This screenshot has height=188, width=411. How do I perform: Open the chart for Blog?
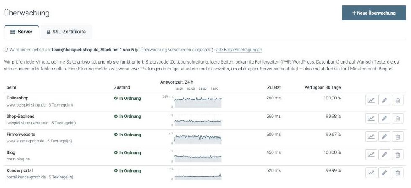pos(371,155)
